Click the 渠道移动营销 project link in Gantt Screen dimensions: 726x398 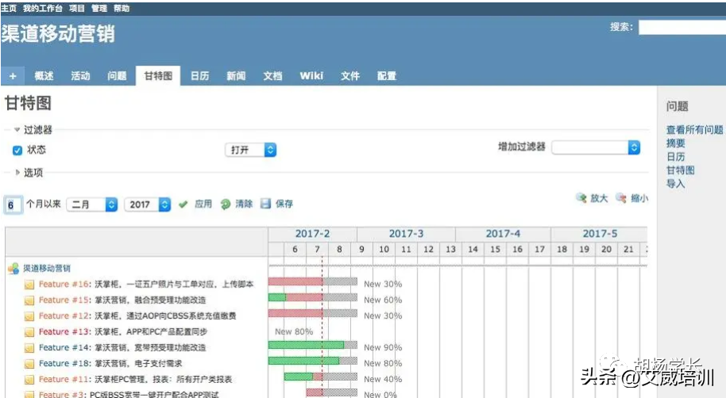point(47,268)
